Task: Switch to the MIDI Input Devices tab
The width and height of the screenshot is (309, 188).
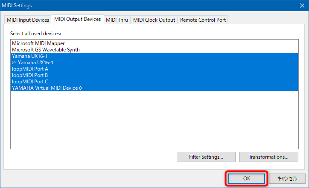Action: 28,20
